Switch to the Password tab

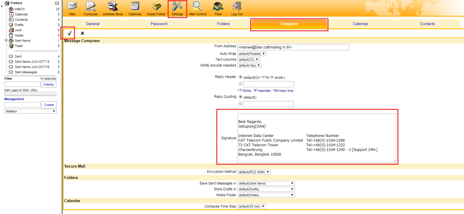159,24
